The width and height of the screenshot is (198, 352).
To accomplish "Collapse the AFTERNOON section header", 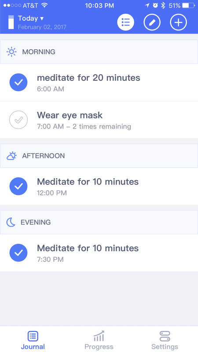I will 99,156.
